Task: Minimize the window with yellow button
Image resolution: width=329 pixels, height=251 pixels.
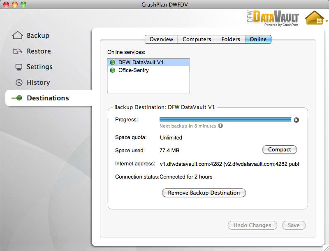Action: tap(15, 5)
